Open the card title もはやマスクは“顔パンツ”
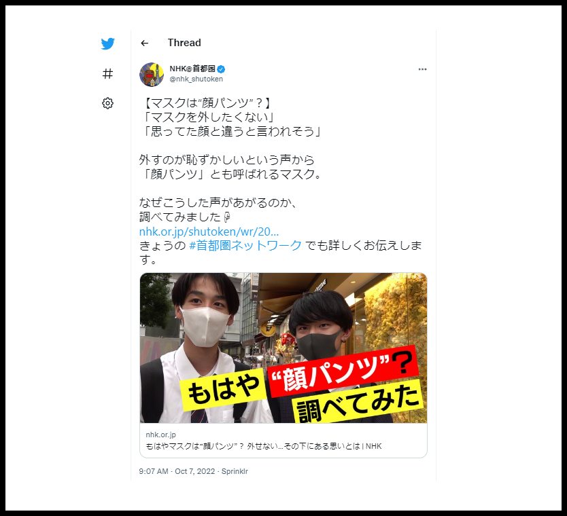This screenshot has height=516, width=567. coord(264,446)
